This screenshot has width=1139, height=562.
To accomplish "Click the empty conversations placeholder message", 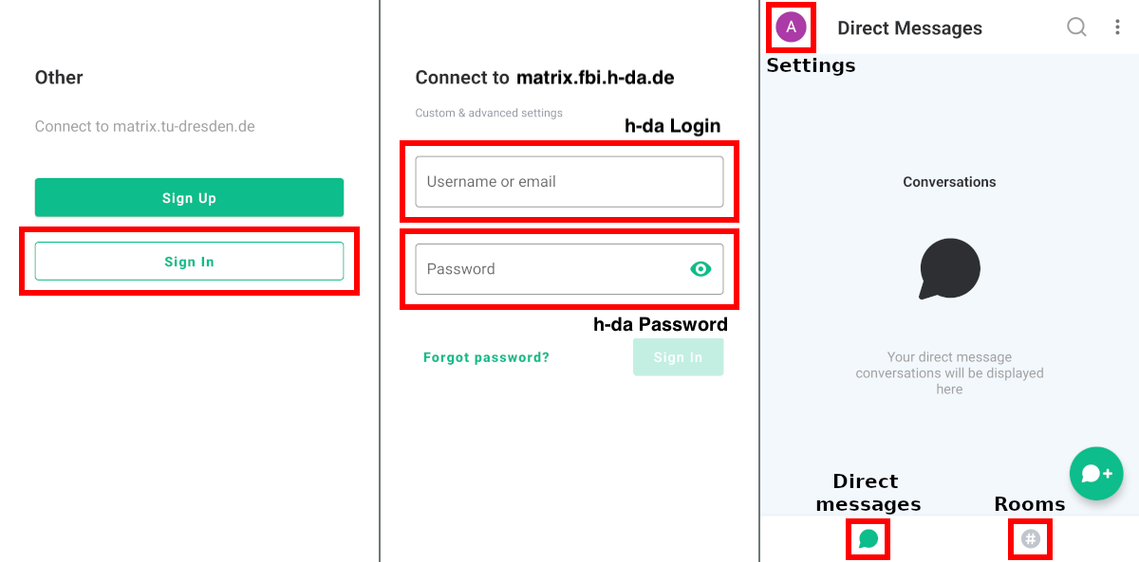I will [949, 373].
